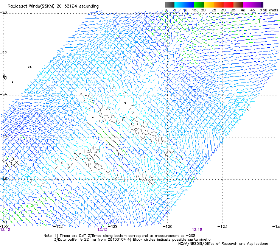Click the '>50 knots' legend label
280x246 pixels.
(269, 10)
